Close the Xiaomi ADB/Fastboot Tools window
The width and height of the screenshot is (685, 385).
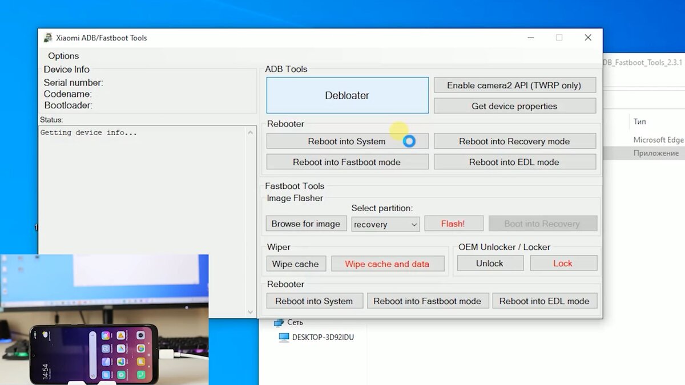pyautogui.click(x=588, y=38)
